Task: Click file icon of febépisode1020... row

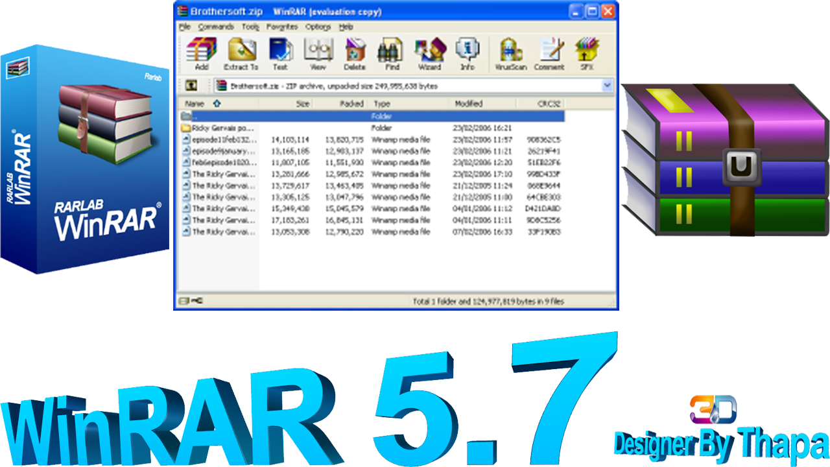Action: [x=186, y=162]
